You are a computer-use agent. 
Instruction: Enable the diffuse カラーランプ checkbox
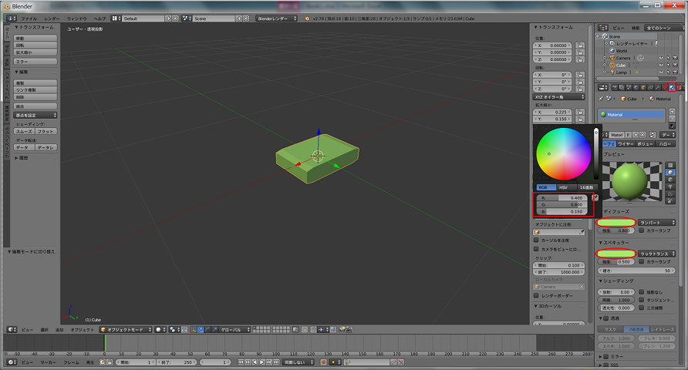coord(643,230)
